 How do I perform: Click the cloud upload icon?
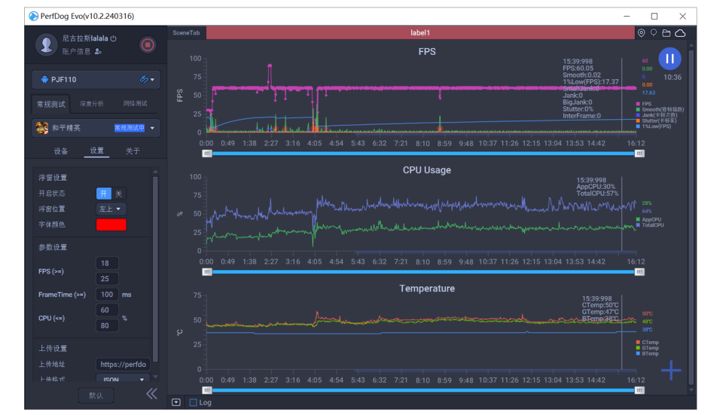tap(680, 33)
